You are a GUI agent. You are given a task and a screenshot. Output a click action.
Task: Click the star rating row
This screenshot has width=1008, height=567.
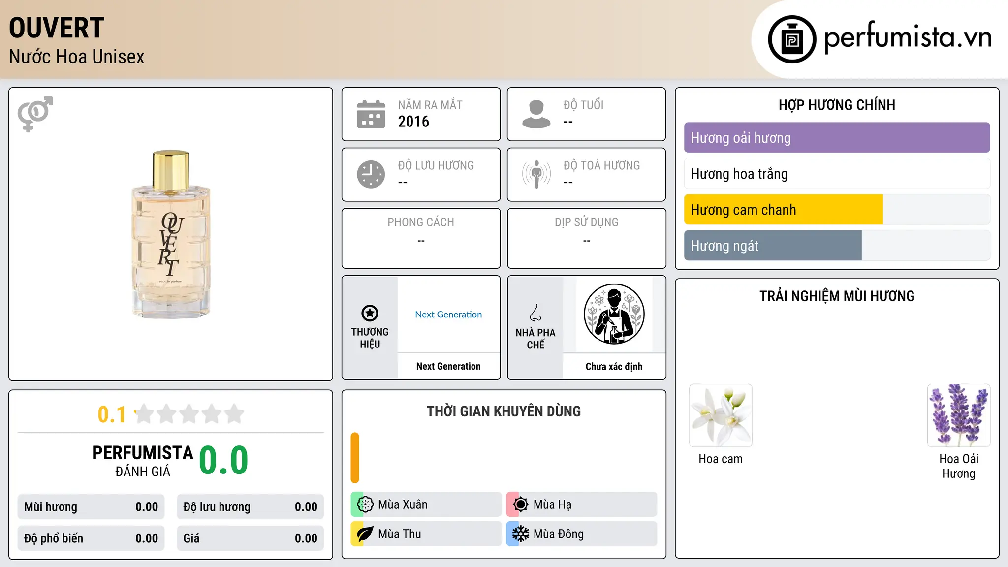pos(189,414)
